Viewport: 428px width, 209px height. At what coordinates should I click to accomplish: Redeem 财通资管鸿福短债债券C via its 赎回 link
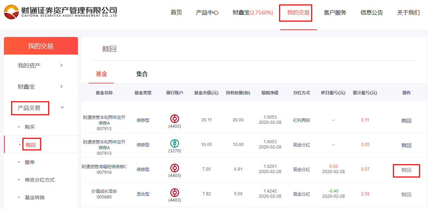406,170
